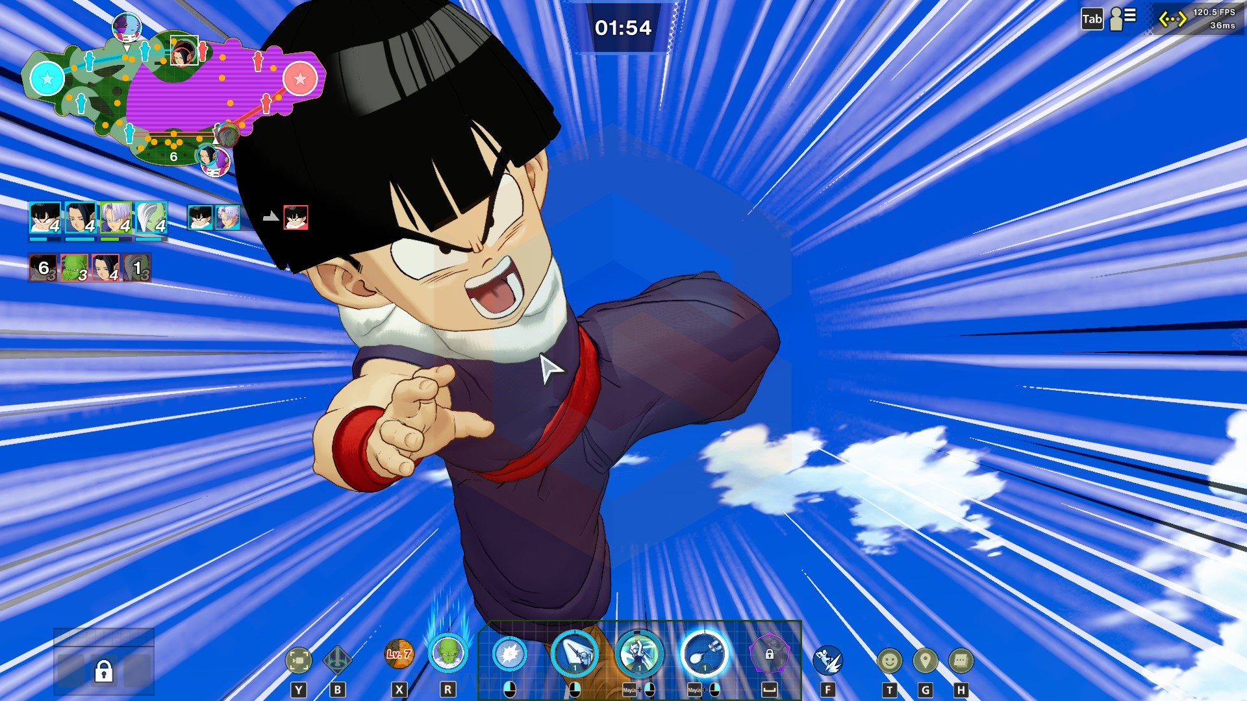Click the Y key label
Image resolution: width=1247 pixels, height=701 pixels.
299,689
